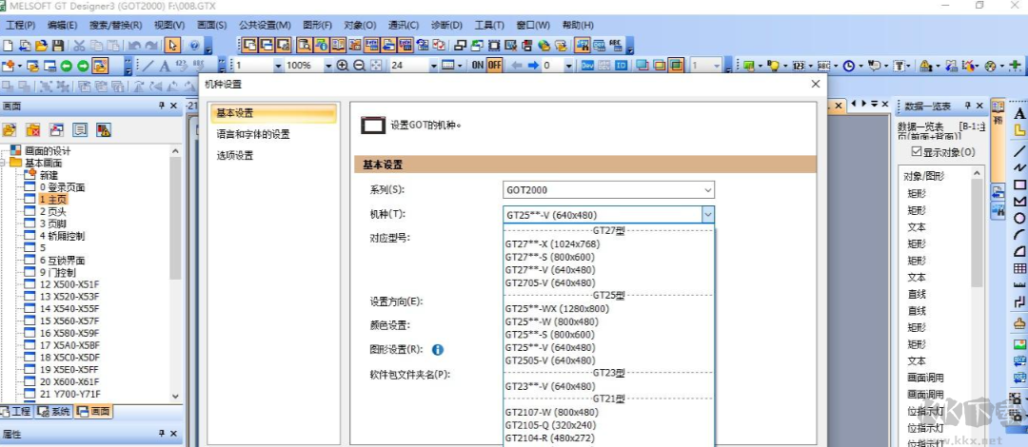The height and width of the screenshot is (447, 1028).
Task: Close the 机种设置 dialog
Action: click(x=816, y=84)
